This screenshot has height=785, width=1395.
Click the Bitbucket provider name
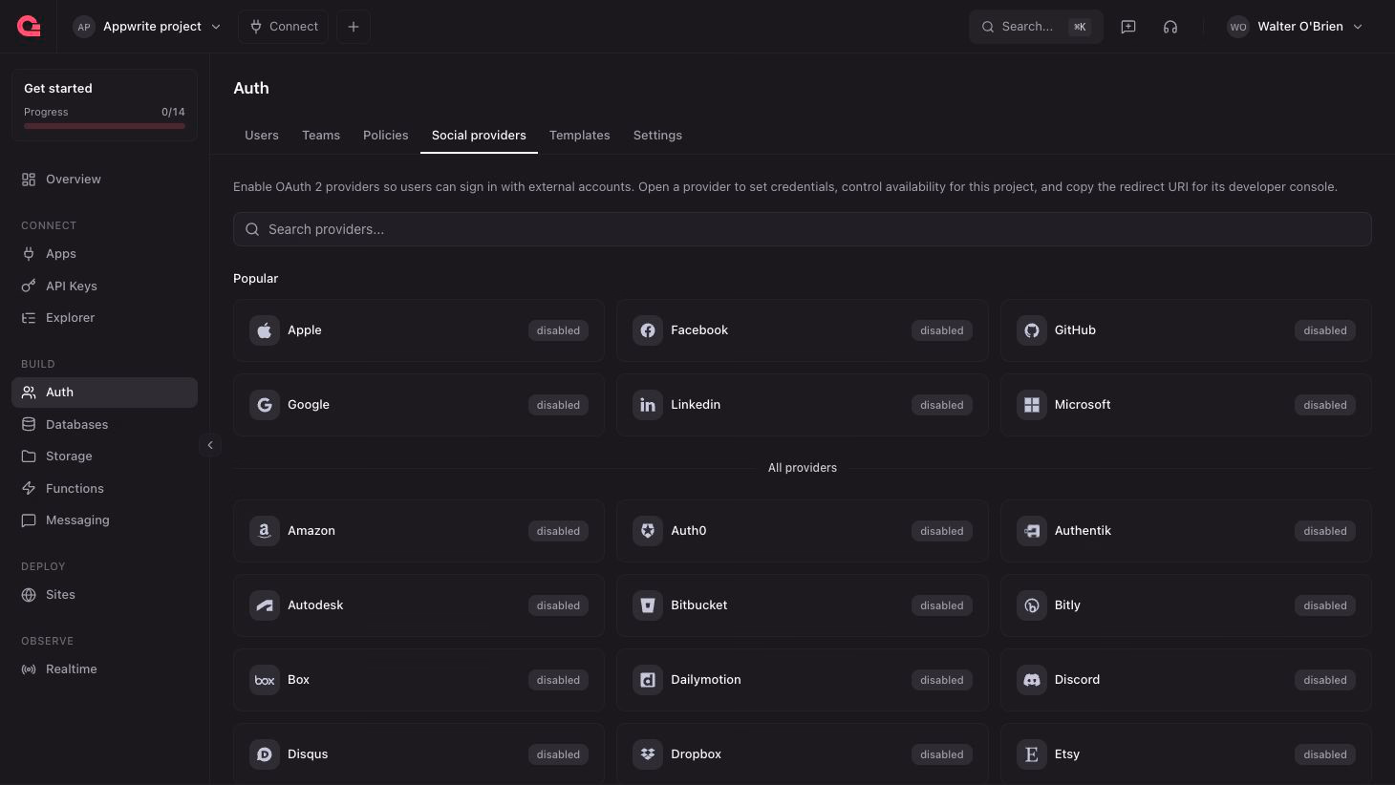pos(699,605)
